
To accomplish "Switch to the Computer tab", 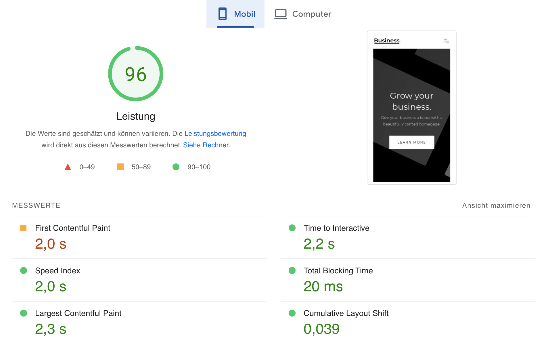I will [303, 14].
